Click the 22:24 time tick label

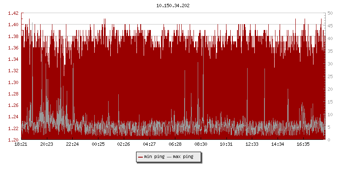click(x=72, y=144)
